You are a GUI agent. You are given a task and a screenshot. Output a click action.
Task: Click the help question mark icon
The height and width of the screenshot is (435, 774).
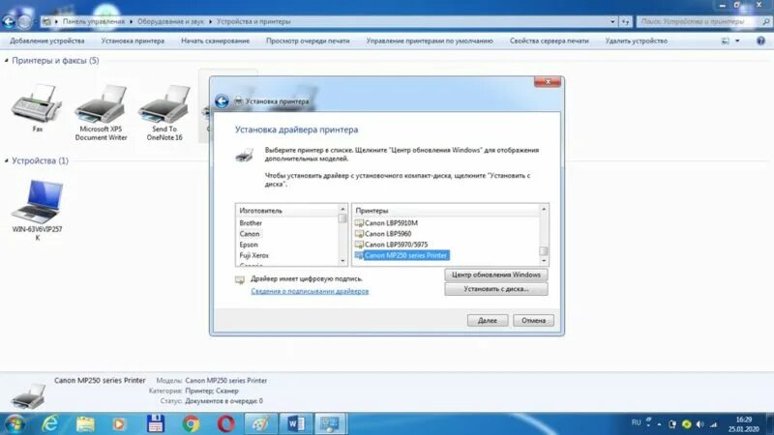click(x=760, y=41)
